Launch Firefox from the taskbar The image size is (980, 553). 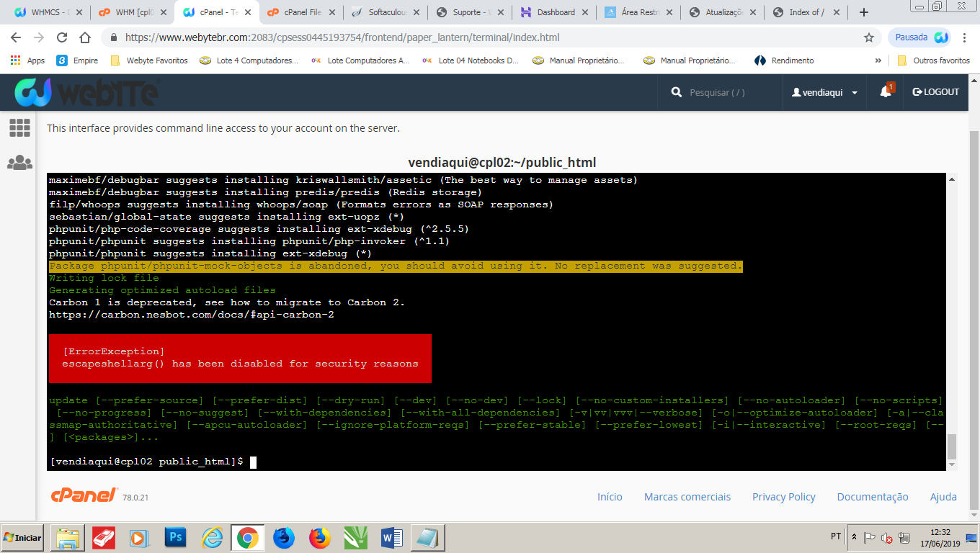320,537
